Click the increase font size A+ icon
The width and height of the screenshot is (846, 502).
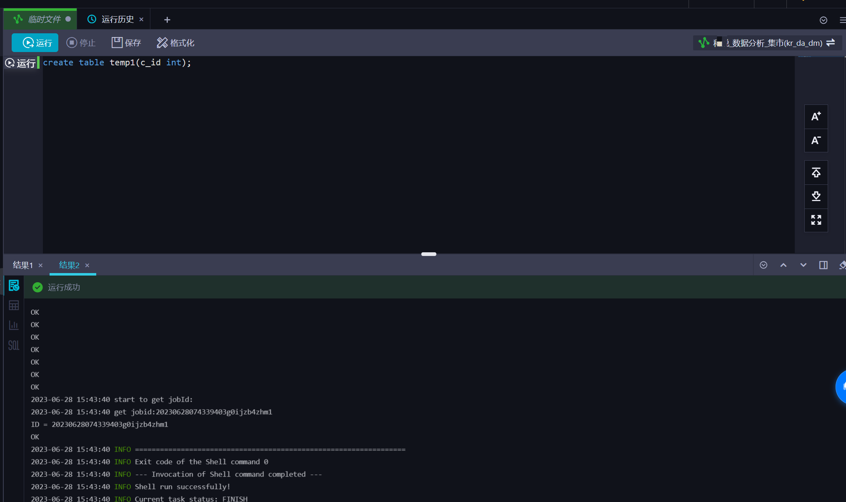(x=816, y=117)
